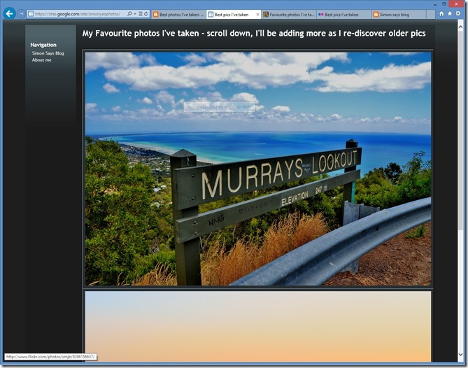Switch to the 'Simon says blog' tab
Viewport: 468px width, 368px height.
pyautogui.click(x=399, y=14)
